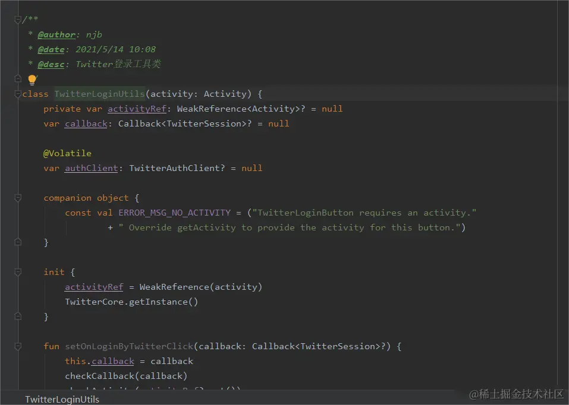Viewport: 569px width, 405px height.
Task: Click string "TwitterLoginButton requires an activity."
Action: point(364,213)
